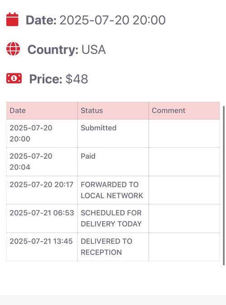Screen dimensions: 226x305
Task: Click the red globe icon
Action: [x=13, y=49]
